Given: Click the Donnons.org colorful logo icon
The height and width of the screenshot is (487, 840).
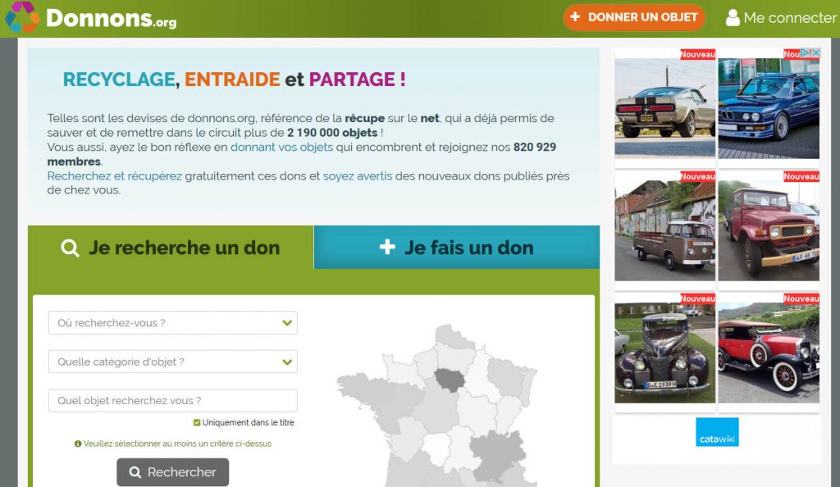Looking at the screenshot, I should [22, 16].
